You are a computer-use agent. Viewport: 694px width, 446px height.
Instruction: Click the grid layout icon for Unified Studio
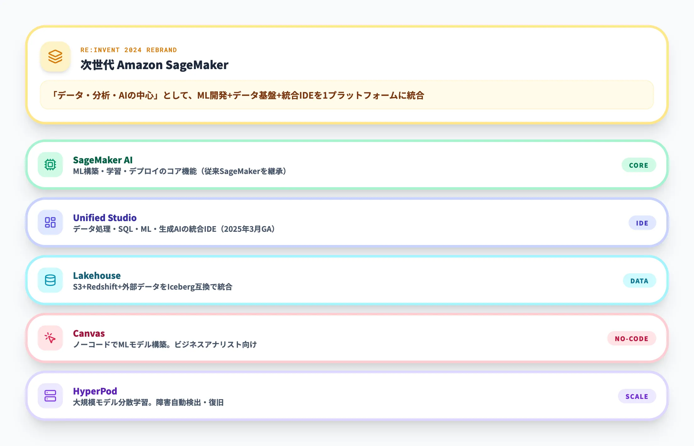50,223
